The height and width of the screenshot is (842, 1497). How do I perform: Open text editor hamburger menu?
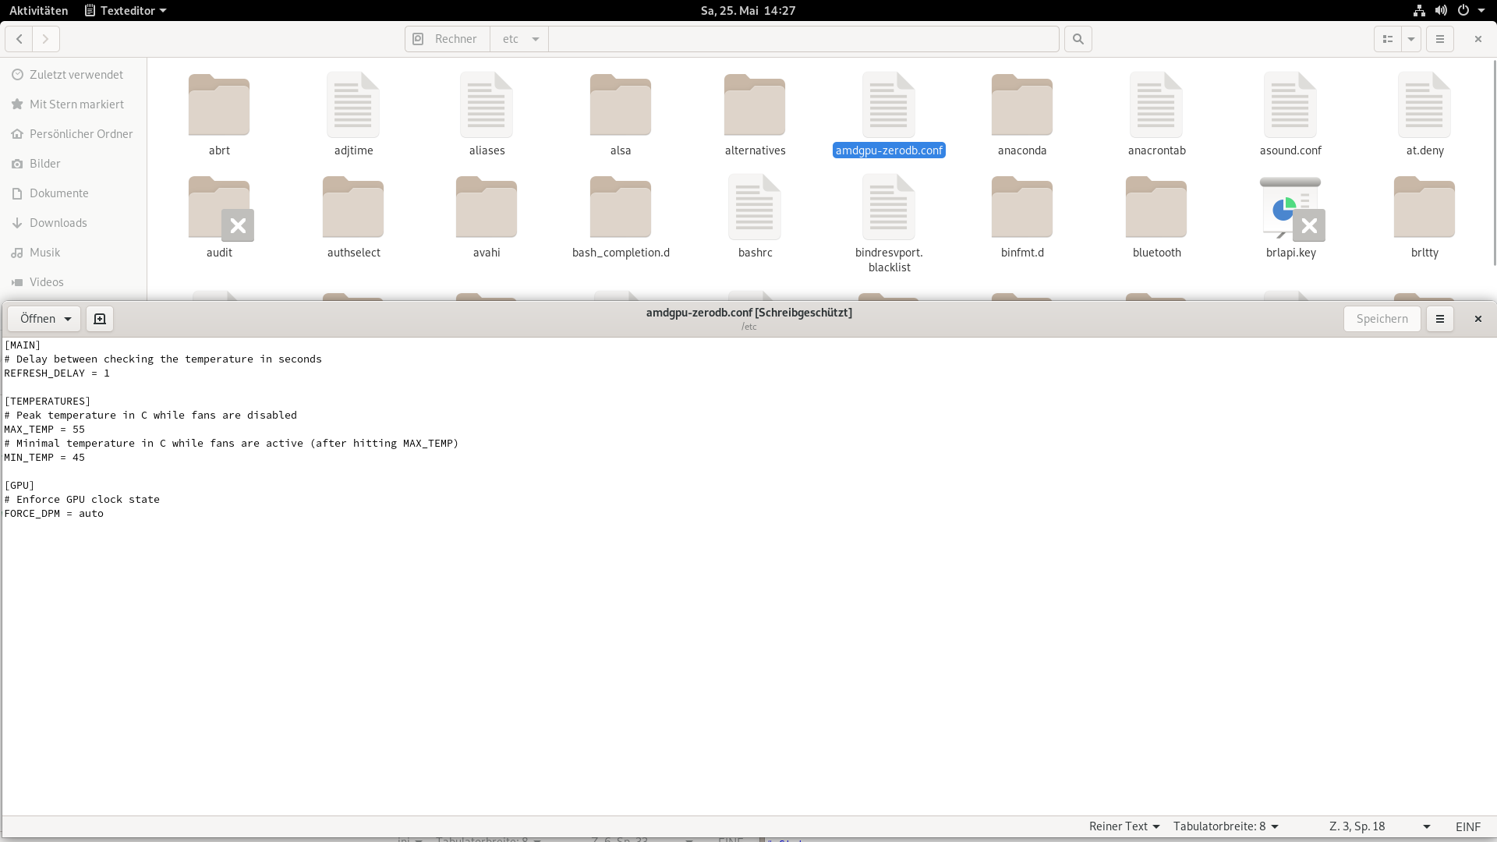coord(1440,319)
